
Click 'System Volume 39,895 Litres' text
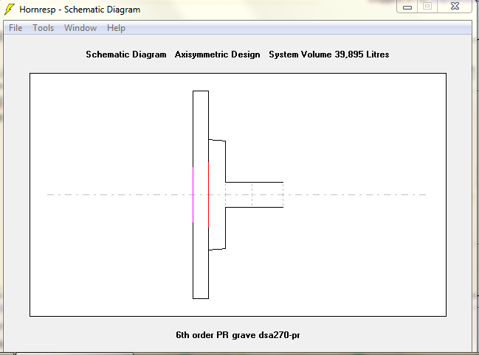pyautogui.click(x=329, y=55)
